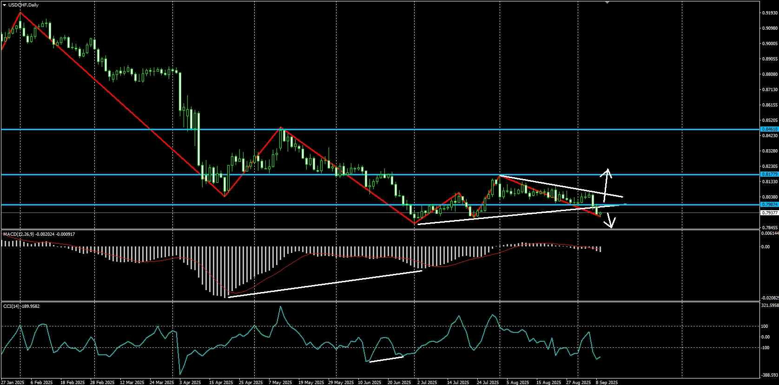Open the dropdown arrow beside USDCHF,Daily
Viewport: 779px width, 385px height.
click(4, 5)
